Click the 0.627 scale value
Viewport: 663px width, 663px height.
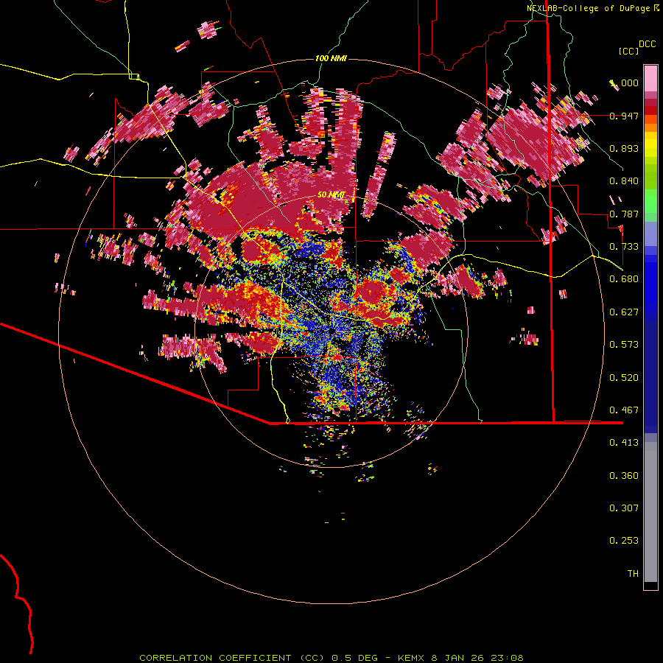[624, 312]
